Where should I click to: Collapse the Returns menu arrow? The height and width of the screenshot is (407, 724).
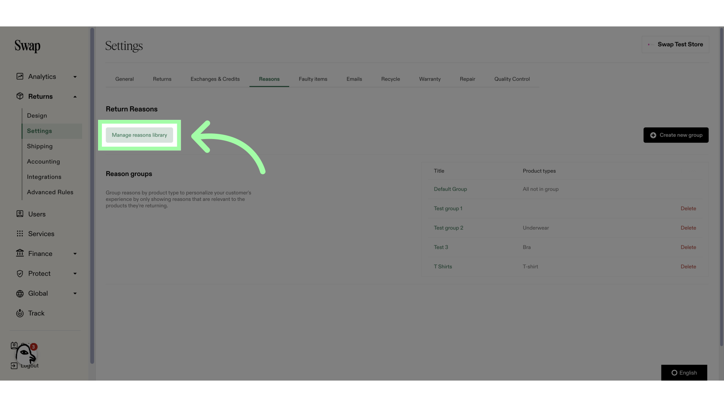75,97
